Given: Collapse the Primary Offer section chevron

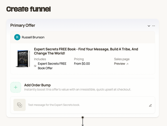Looking at the screenshot, I should click(149, 26).
